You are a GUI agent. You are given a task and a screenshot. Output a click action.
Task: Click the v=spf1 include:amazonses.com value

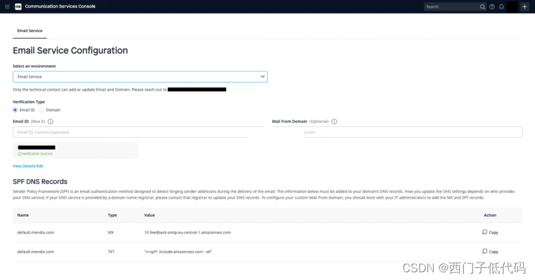coord(178,252)
